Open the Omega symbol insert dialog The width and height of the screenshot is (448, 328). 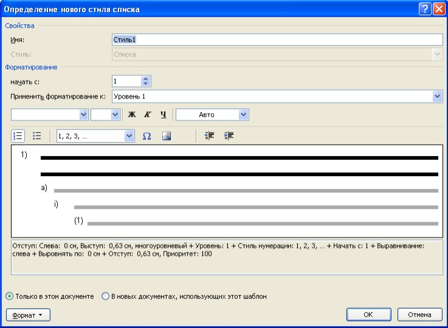tap(146, 136)
